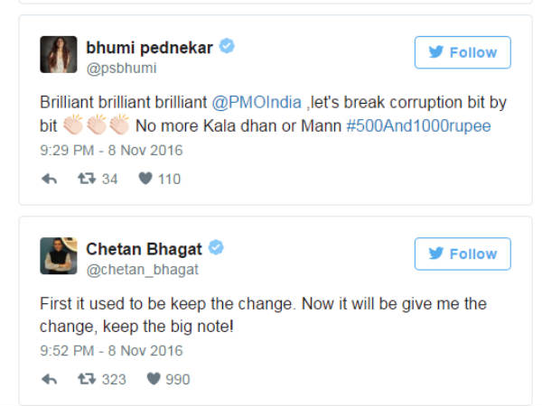
Task: Like Chetan Bhagat's tweet
Action: coord(154,378)
